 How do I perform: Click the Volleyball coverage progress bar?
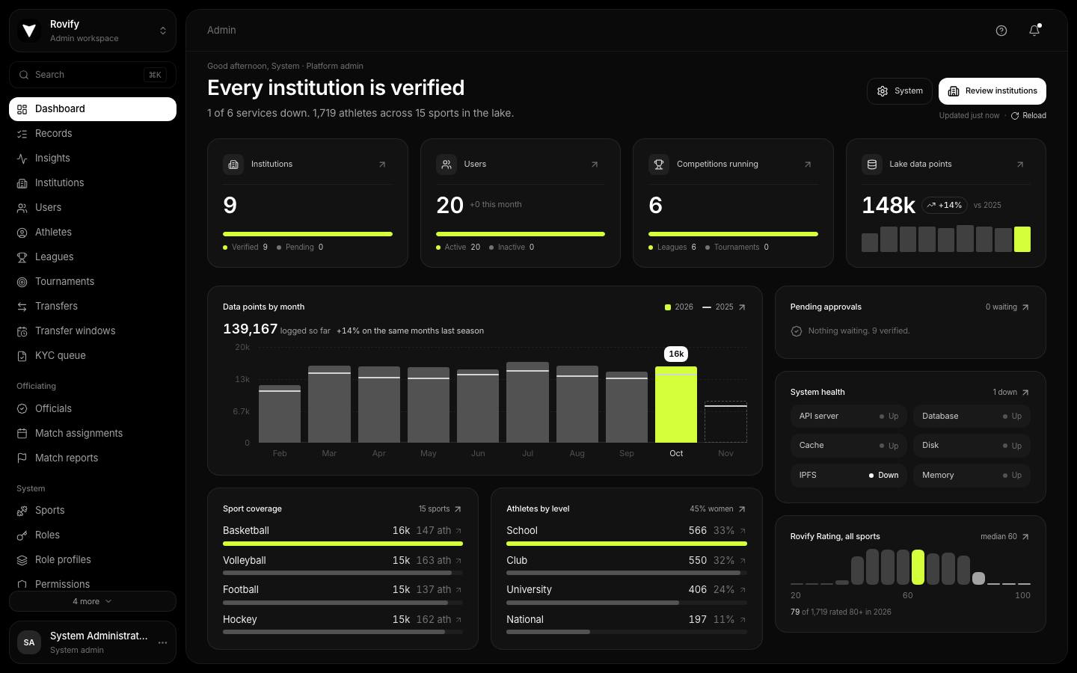[343, 574]
